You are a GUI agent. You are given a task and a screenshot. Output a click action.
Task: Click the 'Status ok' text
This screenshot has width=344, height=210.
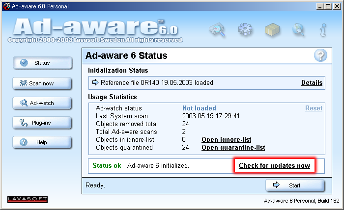pos(107,165)
